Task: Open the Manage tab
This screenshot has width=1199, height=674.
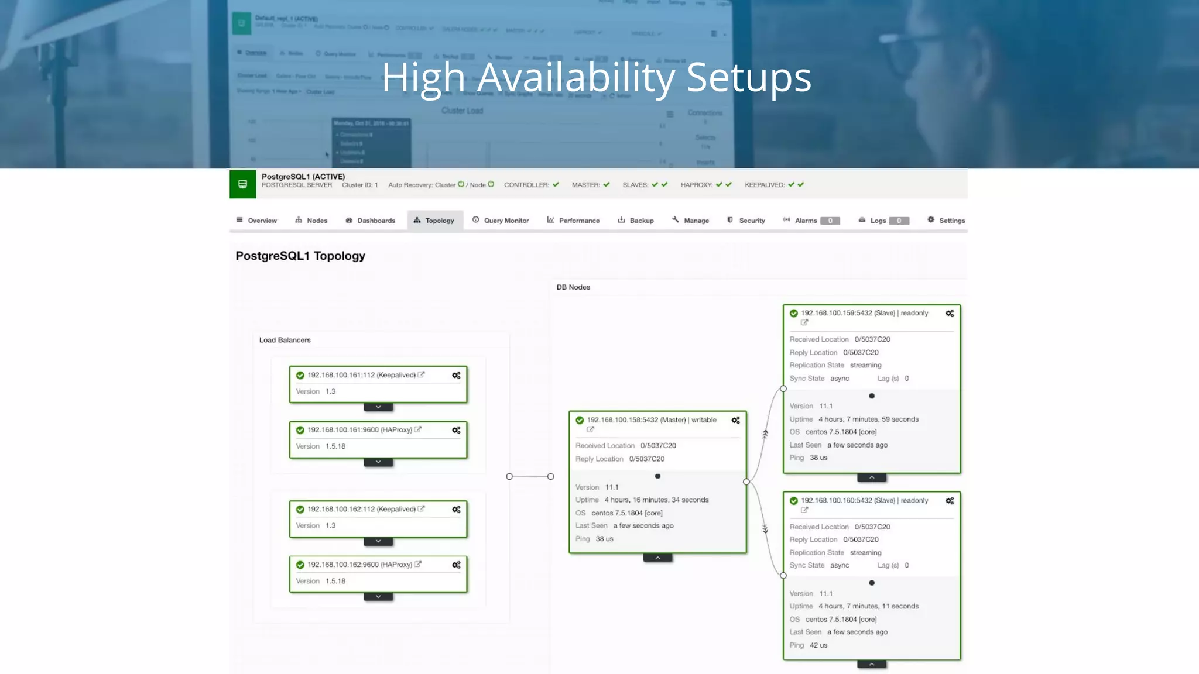Action: 690,221
